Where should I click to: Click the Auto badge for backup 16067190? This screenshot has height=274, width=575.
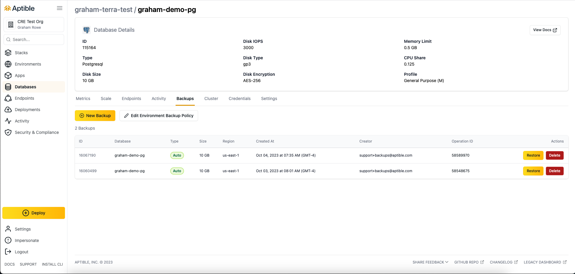point(177,155)
